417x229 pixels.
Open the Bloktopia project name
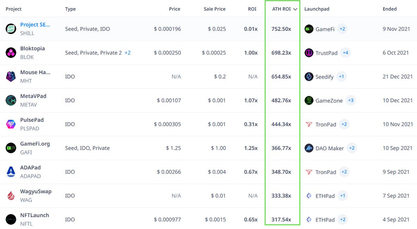pos(32,48)
